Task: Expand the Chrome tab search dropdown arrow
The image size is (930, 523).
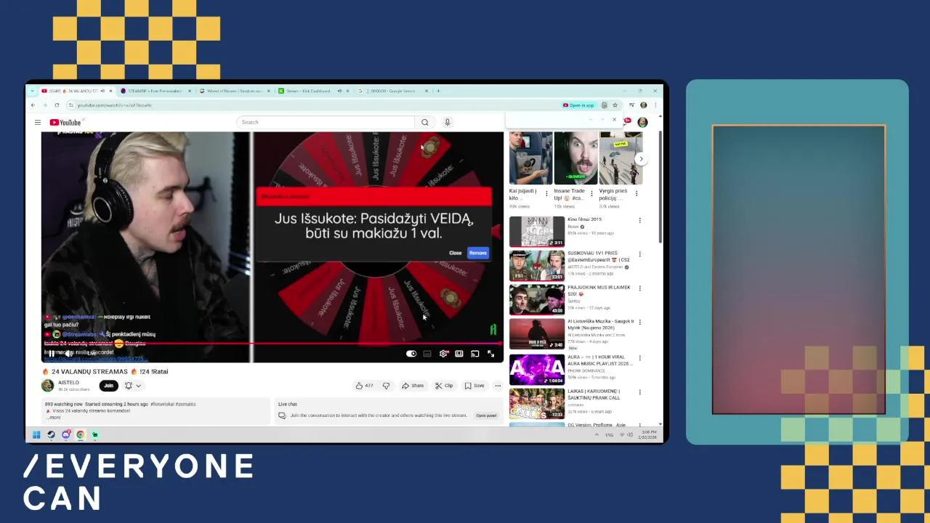Action: (x=32, y=91)
